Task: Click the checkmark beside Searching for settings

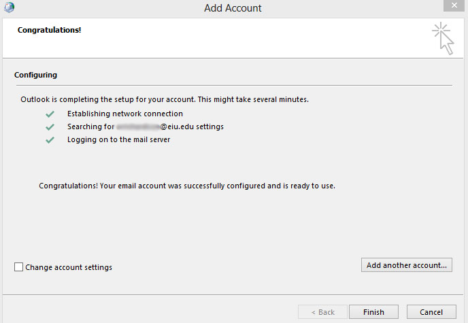Action: (50, 126)
